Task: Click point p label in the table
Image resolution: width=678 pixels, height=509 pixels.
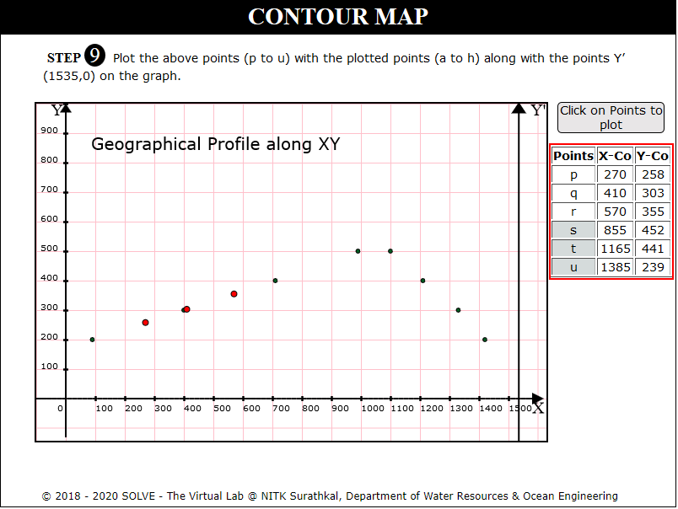Action: click(573, 174)
